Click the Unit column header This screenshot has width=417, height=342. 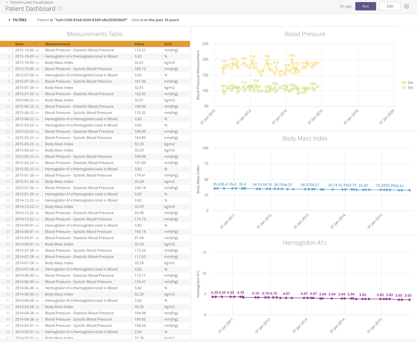tap(168, 44)
